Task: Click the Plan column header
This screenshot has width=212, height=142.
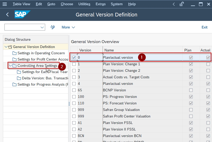Action: click(x=191, y=50)
